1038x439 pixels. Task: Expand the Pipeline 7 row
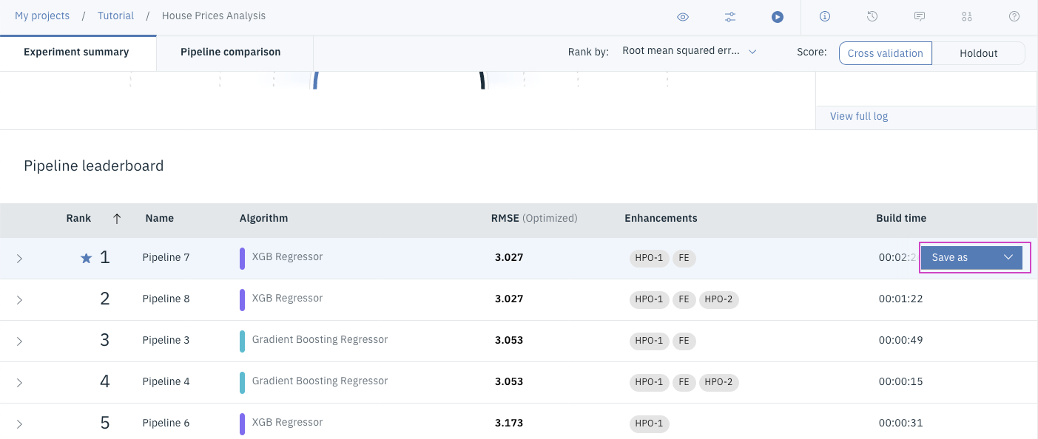coord(19,258)
